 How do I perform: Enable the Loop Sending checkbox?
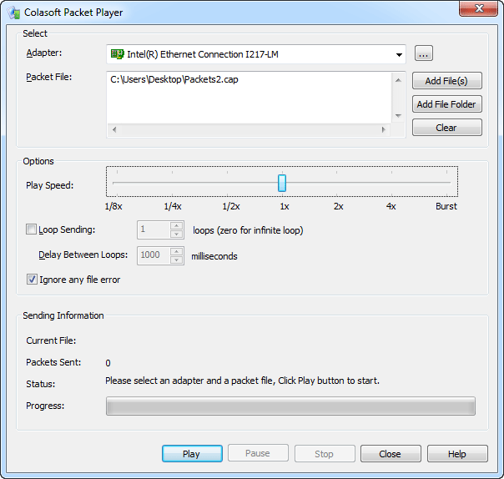tap(32, 229)
